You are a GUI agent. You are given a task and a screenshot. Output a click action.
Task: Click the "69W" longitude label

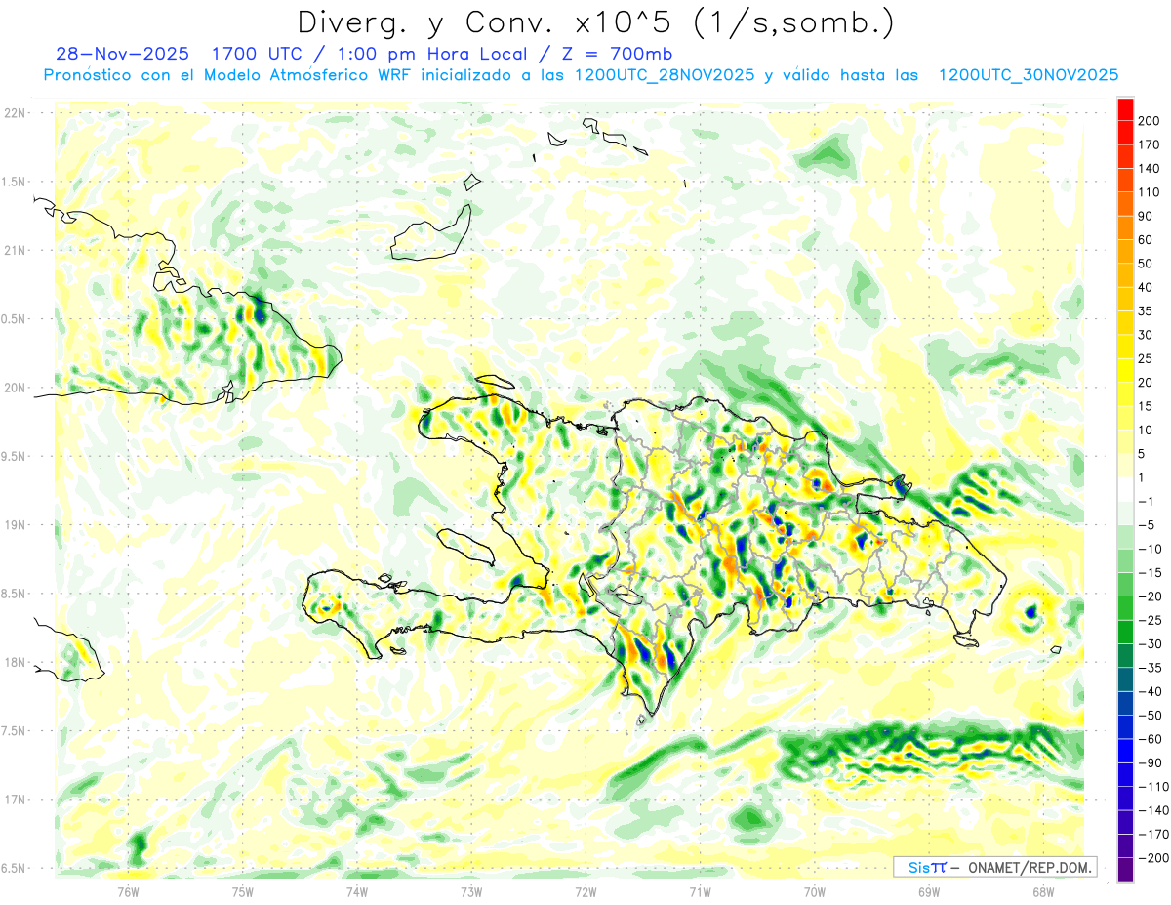[x=929, y=891]
